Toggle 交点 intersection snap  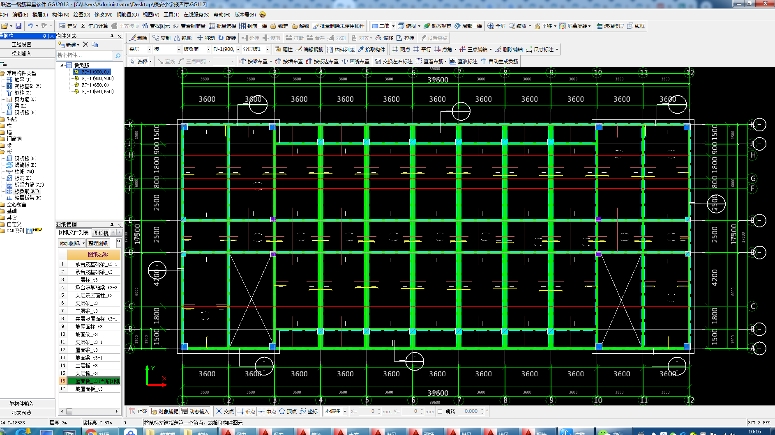click(225, 411)
